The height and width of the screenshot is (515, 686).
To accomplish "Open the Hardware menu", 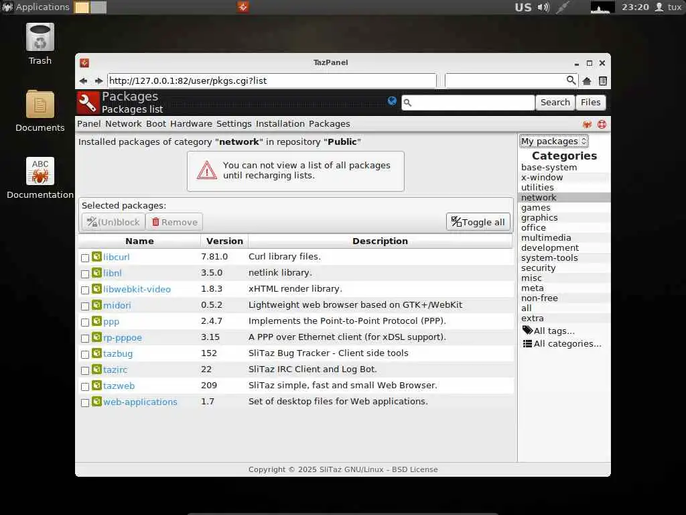I will click(191, 124).
